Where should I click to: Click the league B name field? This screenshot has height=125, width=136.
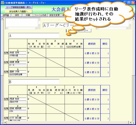pos(34,82)
